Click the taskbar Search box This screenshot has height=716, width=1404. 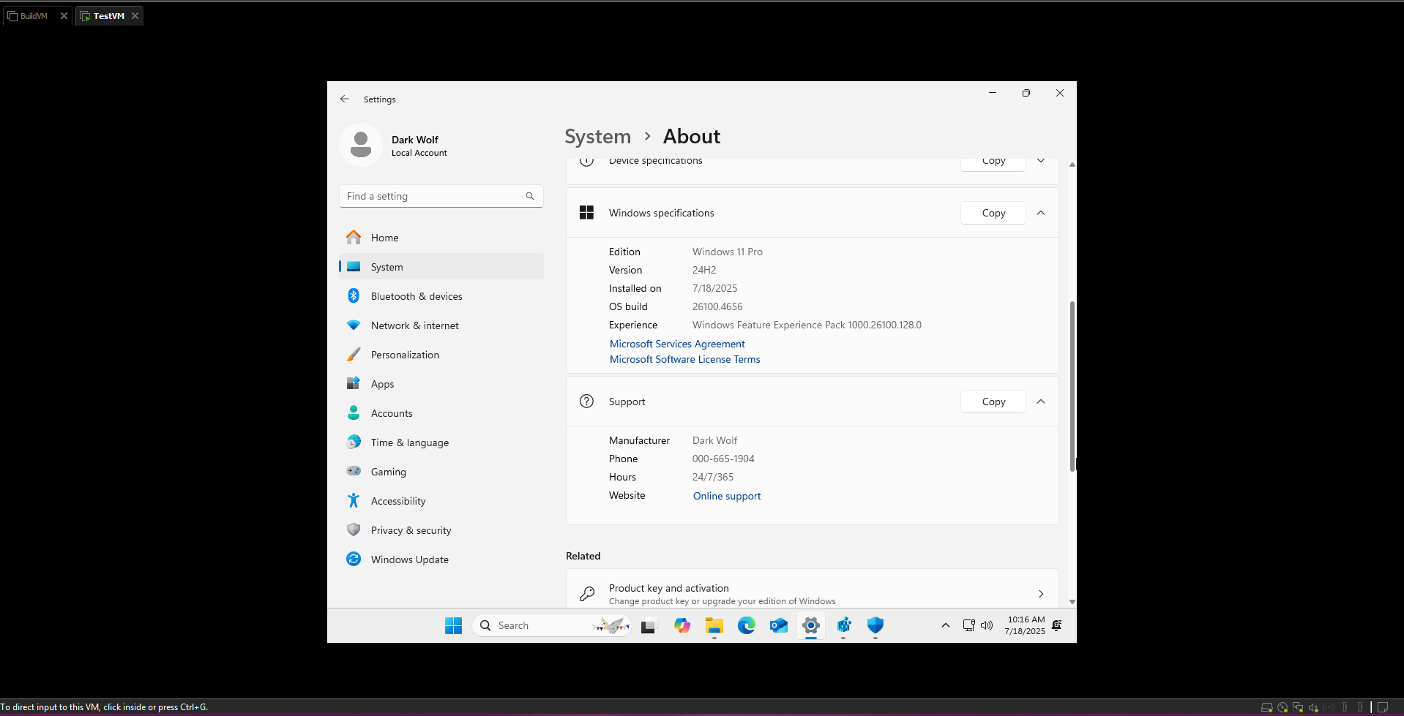pos(552,625)
